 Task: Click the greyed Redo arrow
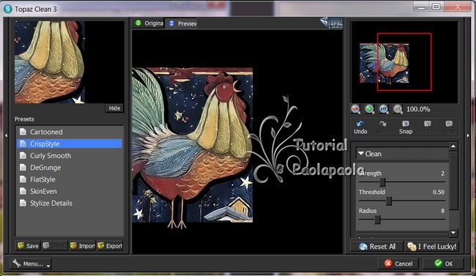click(x=383, y=127)
